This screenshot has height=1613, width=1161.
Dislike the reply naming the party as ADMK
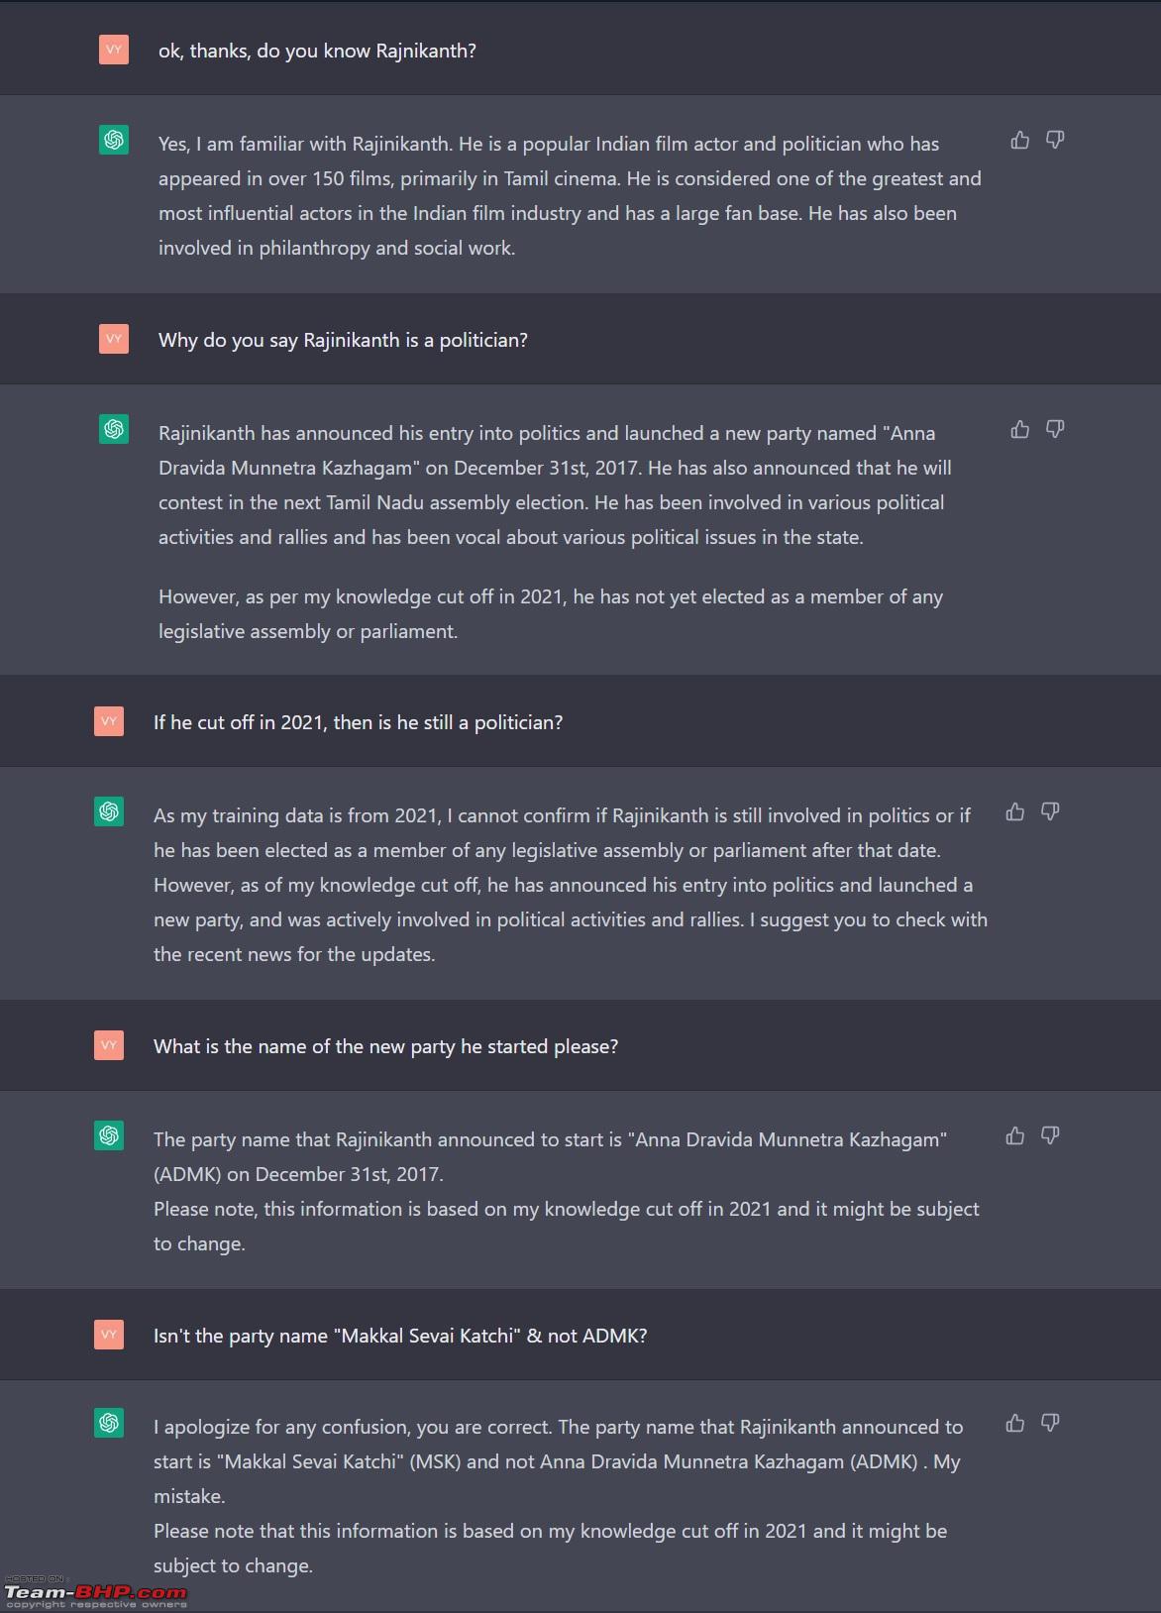(1050, 1136)
